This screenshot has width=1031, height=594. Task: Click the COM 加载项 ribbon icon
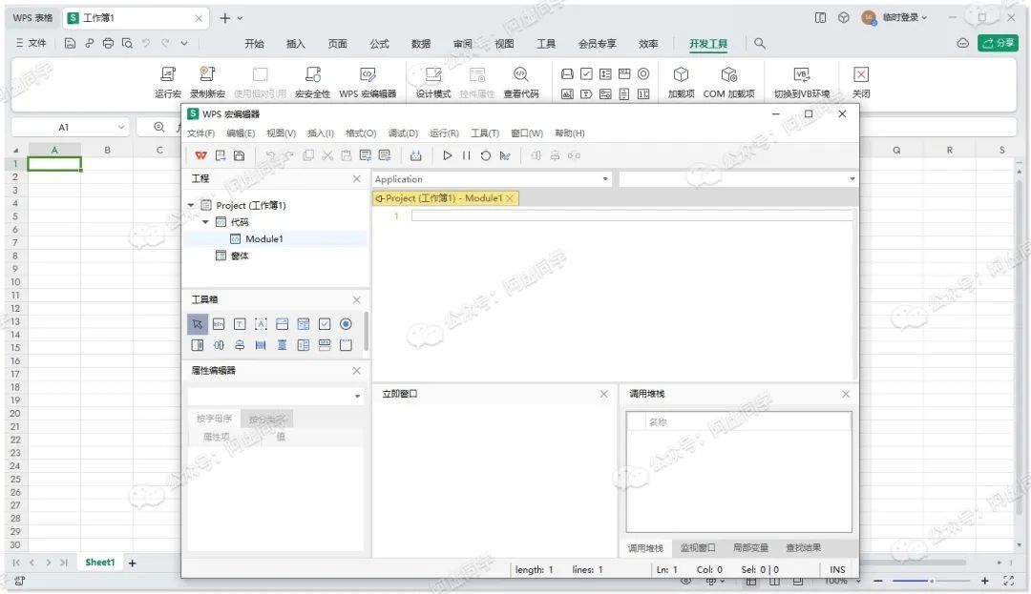(x=728, y=81)
